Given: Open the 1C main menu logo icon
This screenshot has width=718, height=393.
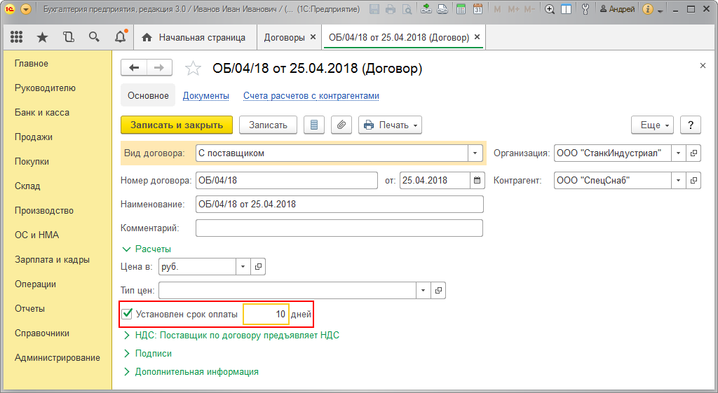Looking at the screenshot, I should click(10, 9).
